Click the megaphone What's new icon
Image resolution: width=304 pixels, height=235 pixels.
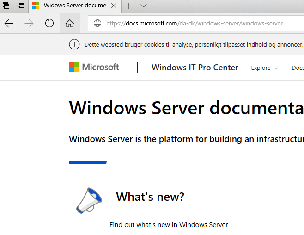(x=89, y=200)
